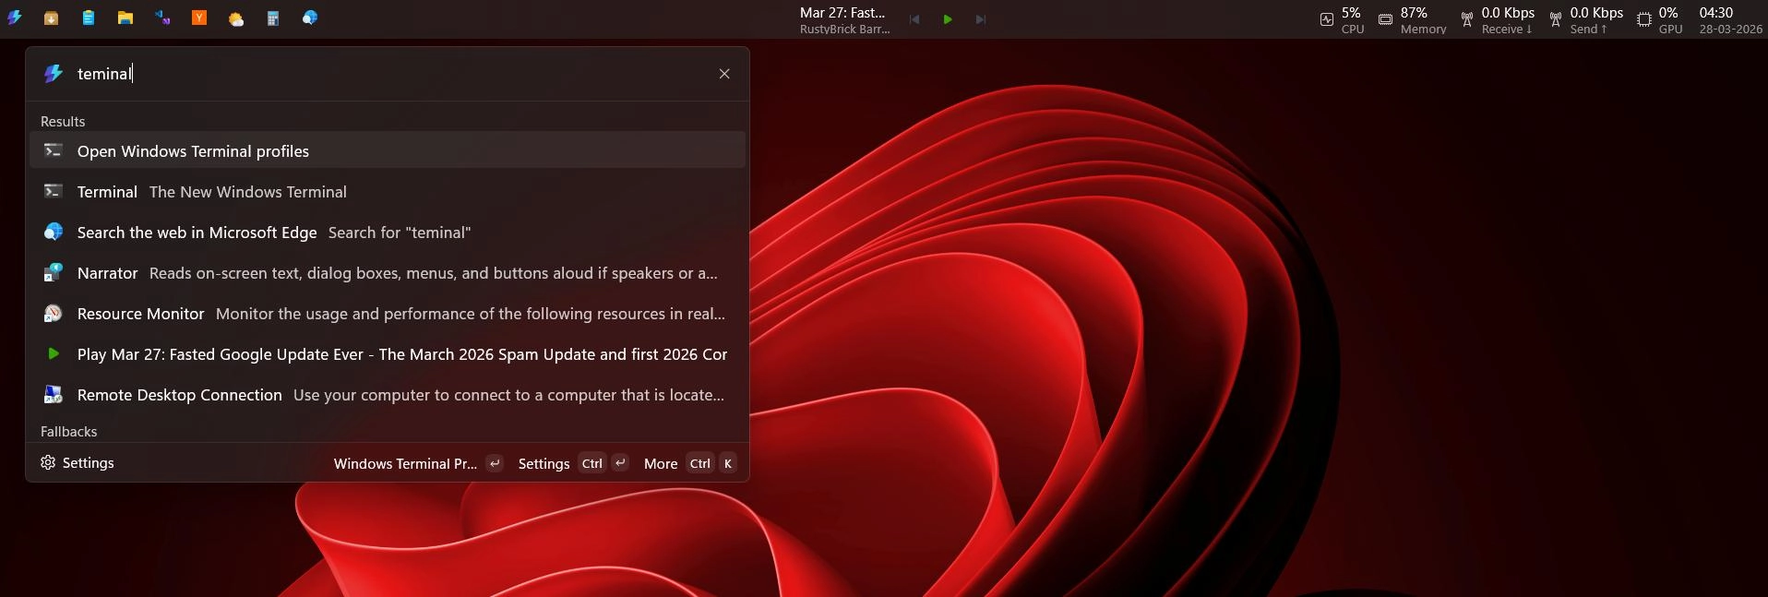Click the CPU usage monitor widget
Screen dimensions: 1768x597
[1342, 19]
